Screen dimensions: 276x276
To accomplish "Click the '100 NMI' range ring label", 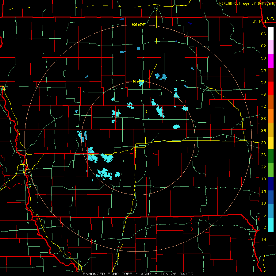I will [138, 25].
